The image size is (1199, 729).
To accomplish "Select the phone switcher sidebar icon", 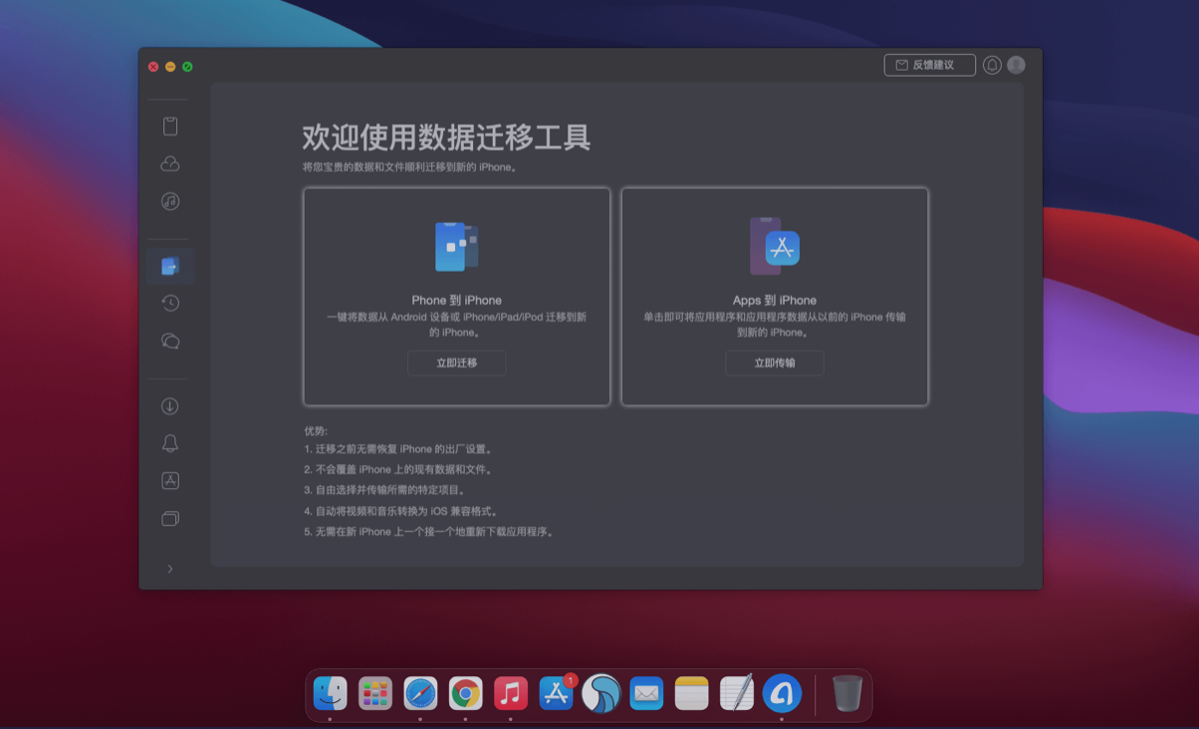I will pos(170,266).
